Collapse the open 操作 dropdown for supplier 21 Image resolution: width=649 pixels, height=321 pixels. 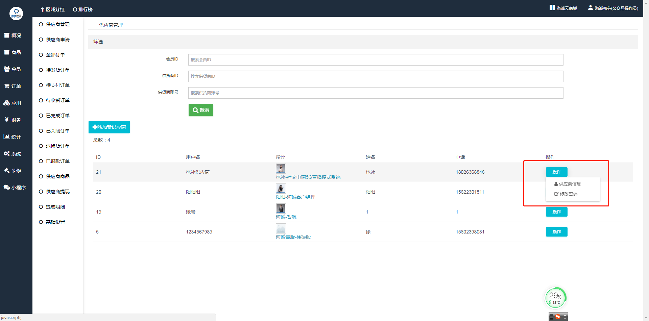[556, 172]
